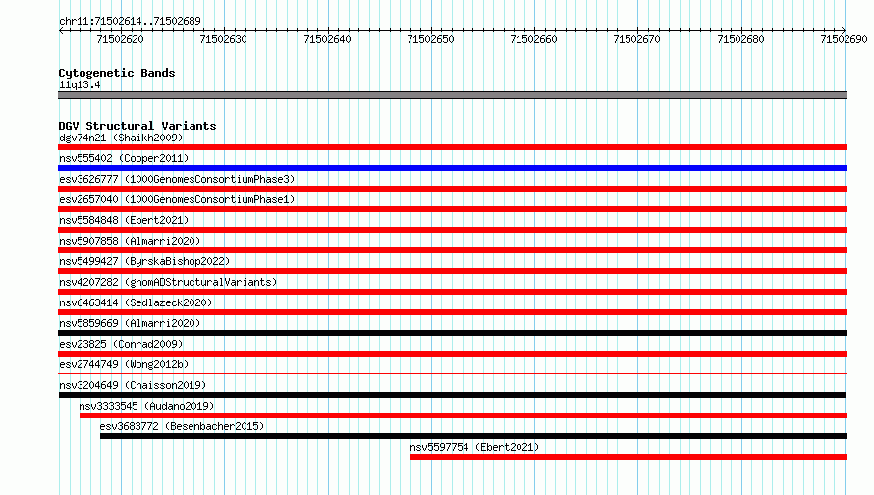The width and height of the screenshot is (874, 495).
Task: Click the DGV Structural Variants track title
Action: tap(137, 126)
